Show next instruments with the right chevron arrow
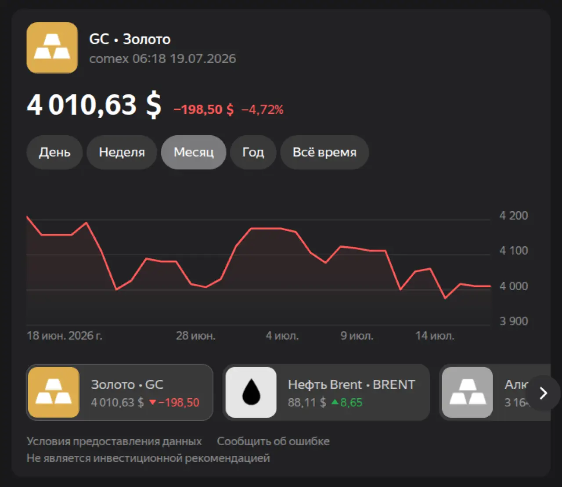The image size is (562, 487). point(544,393)
